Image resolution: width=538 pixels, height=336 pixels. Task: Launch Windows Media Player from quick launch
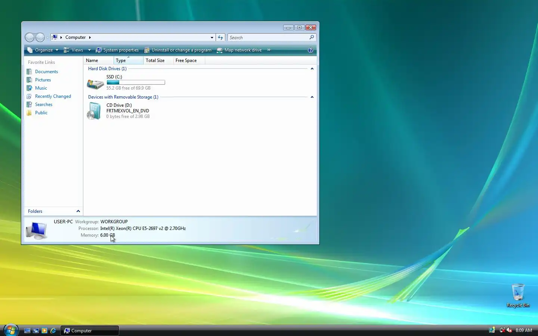pyautogui.click(x=44, y=330)
